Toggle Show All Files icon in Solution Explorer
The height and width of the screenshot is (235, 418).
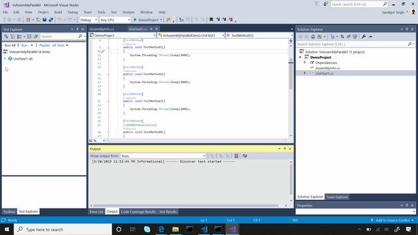(355, 37)
